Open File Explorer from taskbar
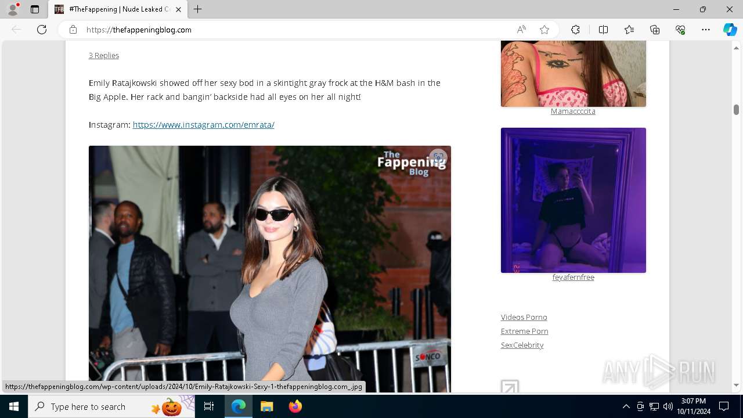 266,406
